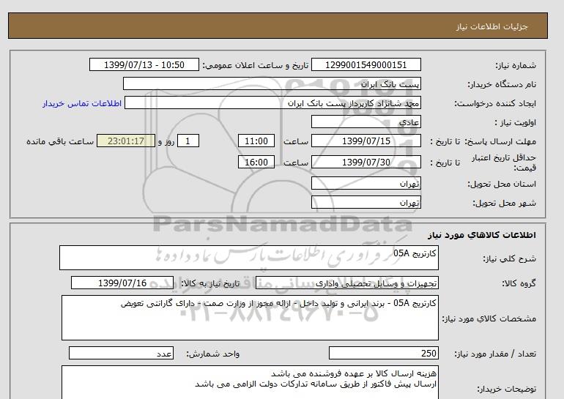
Task: Click the label حداقل تاریخ اعتبار قیمت
Action: tap(504, 163)
